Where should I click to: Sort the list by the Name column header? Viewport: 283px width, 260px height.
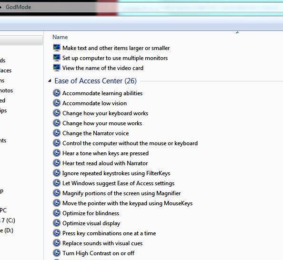tap(60, 37)
